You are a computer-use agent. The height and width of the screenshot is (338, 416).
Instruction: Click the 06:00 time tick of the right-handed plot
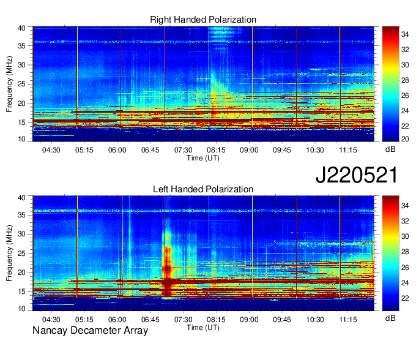click(x=117, y=150)
